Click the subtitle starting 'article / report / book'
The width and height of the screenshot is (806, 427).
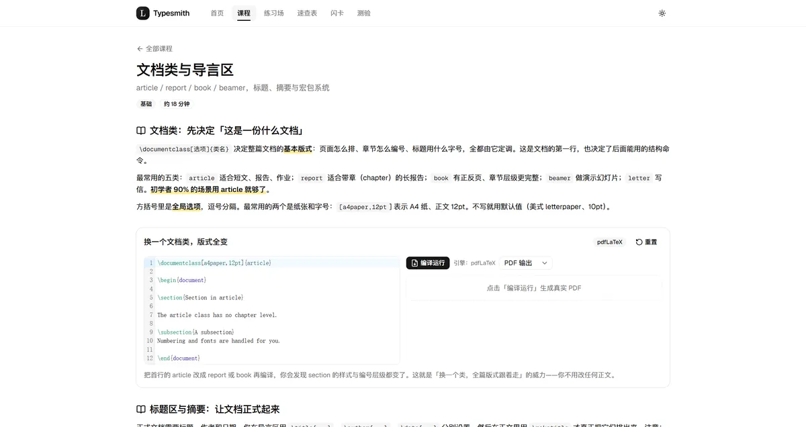(233, 87)
